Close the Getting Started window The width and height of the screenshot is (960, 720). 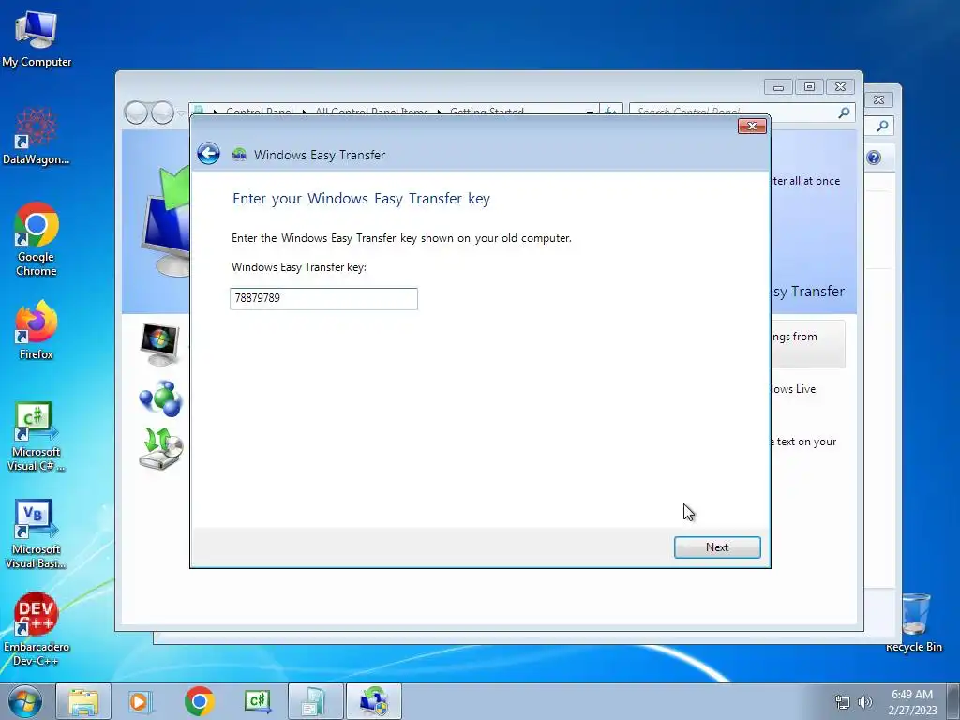coord(841,87)
